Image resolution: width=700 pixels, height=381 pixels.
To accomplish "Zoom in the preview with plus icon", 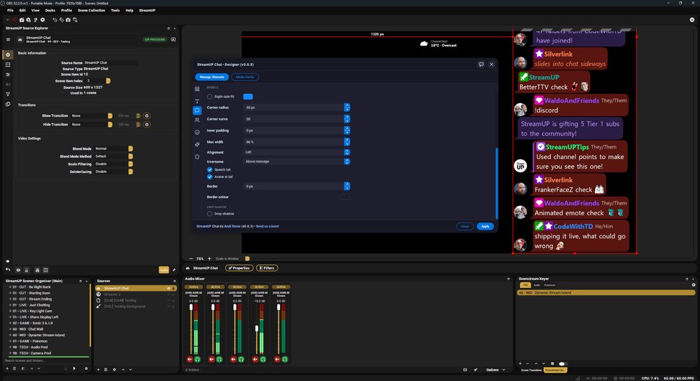I will [209, 258].
